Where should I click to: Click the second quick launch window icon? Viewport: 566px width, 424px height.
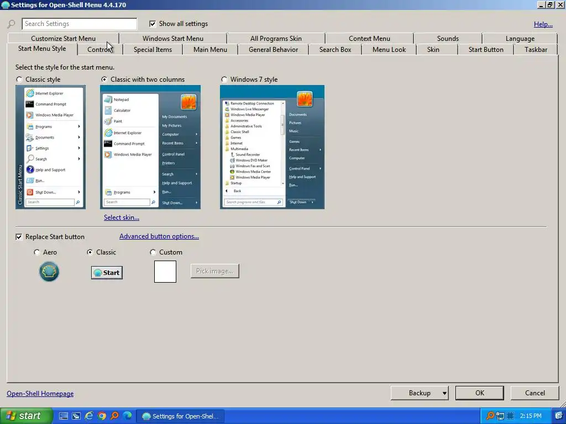pos(76,416)
